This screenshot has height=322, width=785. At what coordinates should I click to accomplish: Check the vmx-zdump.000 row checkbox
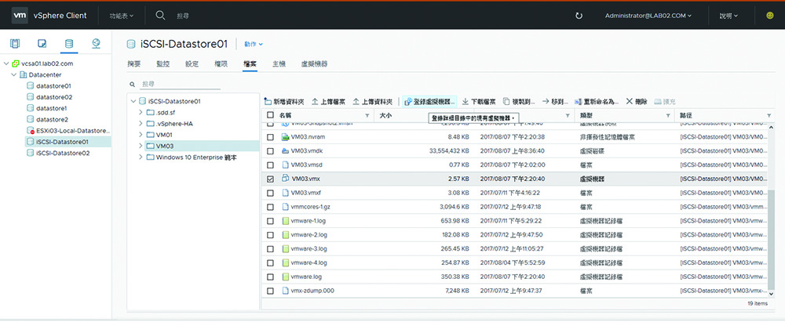[x=270, y=291]
